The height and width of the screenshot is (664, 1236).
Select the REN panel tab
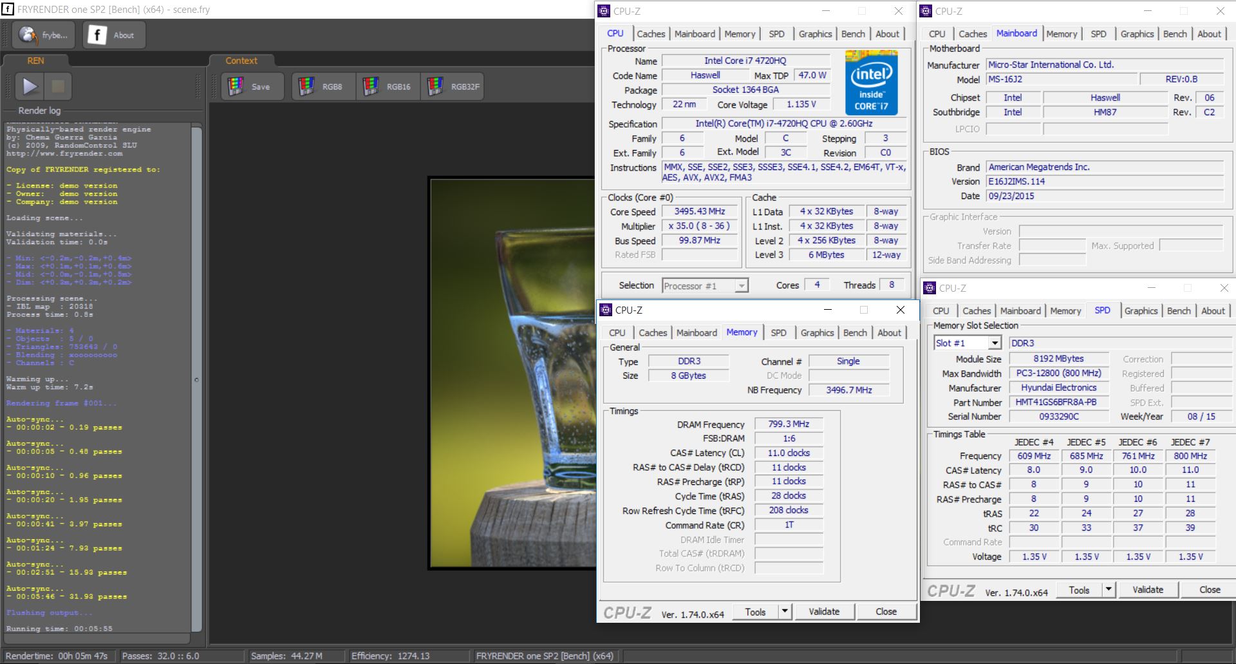click(35, 61)
